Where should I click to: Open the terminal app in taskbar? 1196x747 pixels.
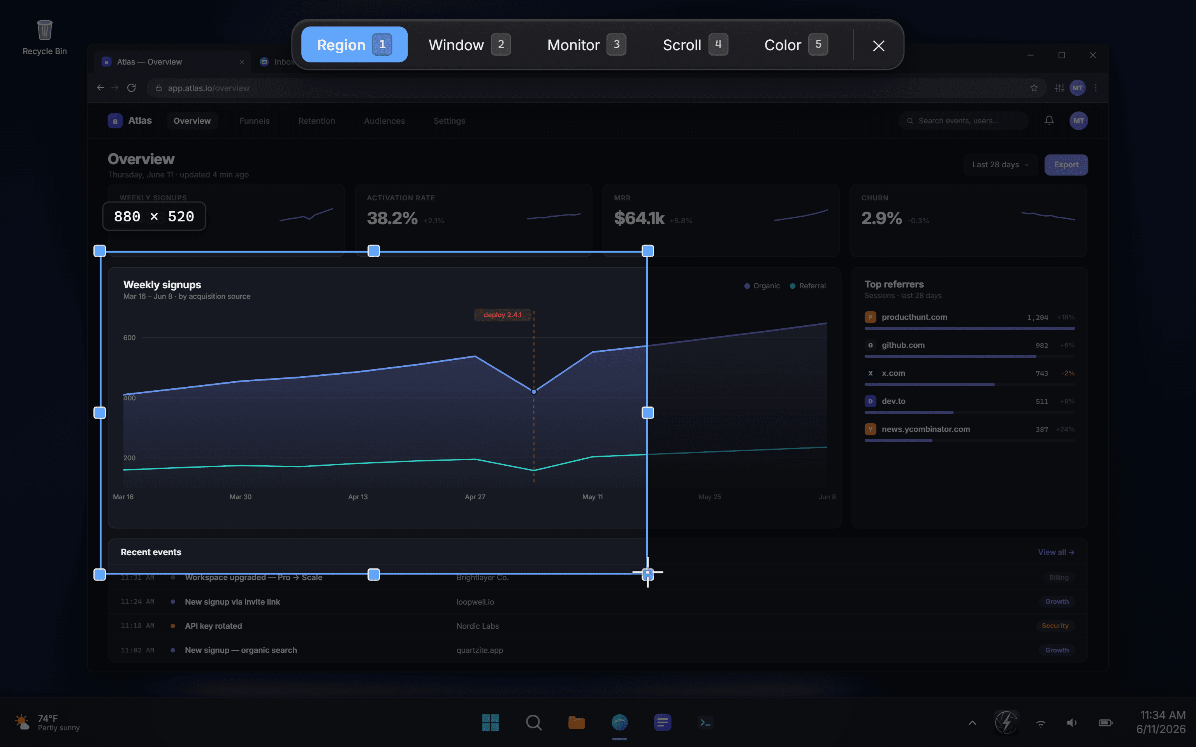tap(705, 722)
